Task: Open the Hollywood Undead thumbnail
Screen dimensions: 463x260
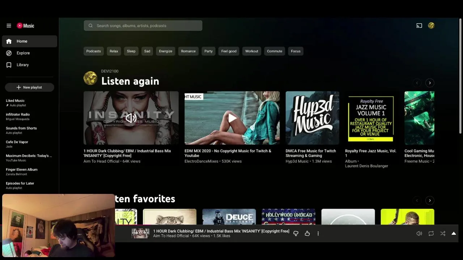Action: tap(288, 217)
